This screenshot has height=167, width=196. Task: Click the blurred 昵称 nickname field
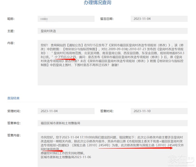(x=66, y=19)
